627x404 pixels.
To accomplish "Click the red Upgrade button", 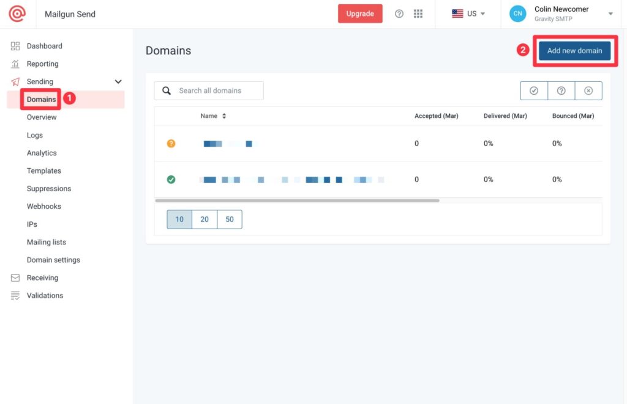I will (360, 13).
